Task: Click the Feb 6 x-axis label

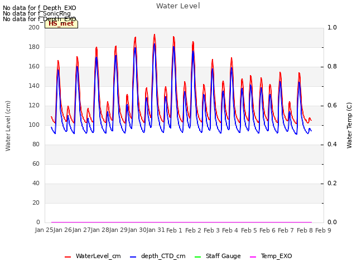Action: (x=267, y=230)
